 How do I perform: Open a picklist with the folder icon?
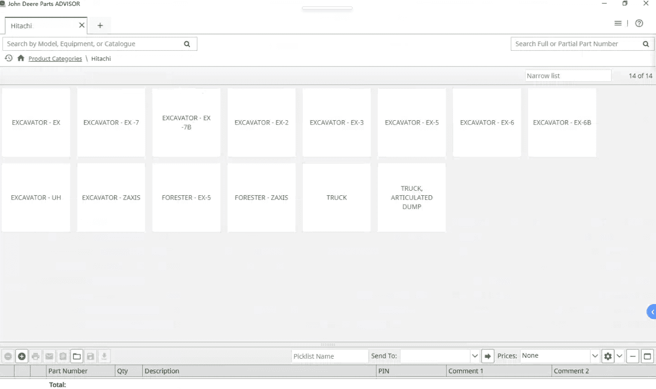(x=77, y=356)
